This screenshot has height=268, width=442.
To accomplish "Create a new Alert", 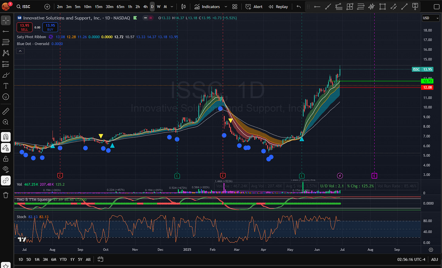I will tap(254, 7).
